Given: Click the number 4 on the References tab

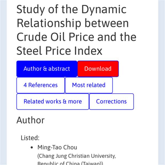Looking at the screenshot, I should tap(25, 85).
